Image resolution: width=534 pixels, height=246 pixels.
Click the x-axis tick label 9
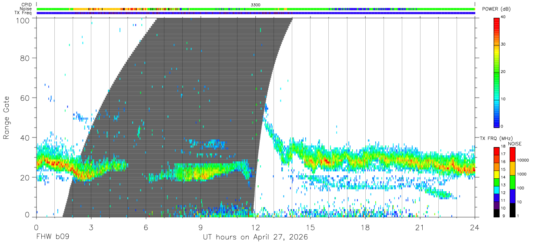[200, 227]
